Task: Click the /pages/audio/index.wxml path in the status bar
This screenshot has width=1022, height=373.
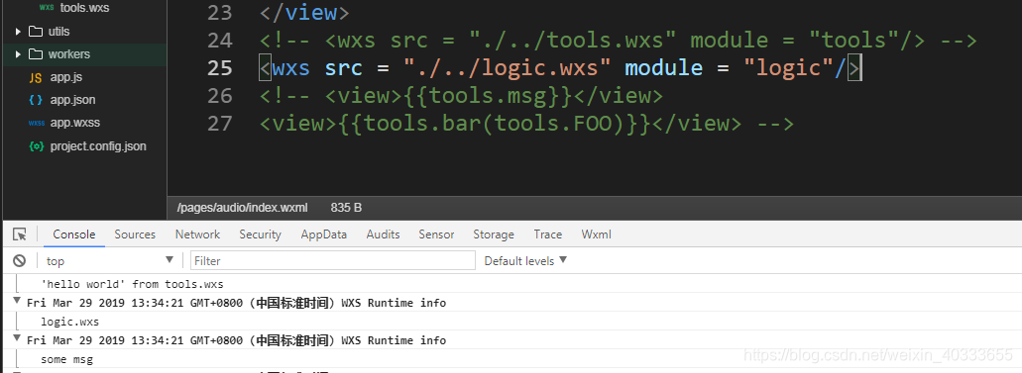Action: 243,209
